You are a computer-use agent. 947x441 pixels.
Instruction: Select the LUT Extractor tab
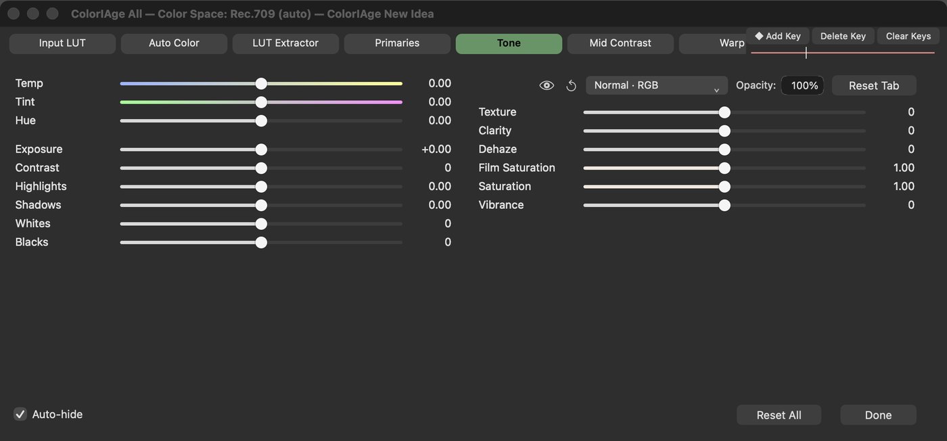pyautogui.click(x=285, y=43)
